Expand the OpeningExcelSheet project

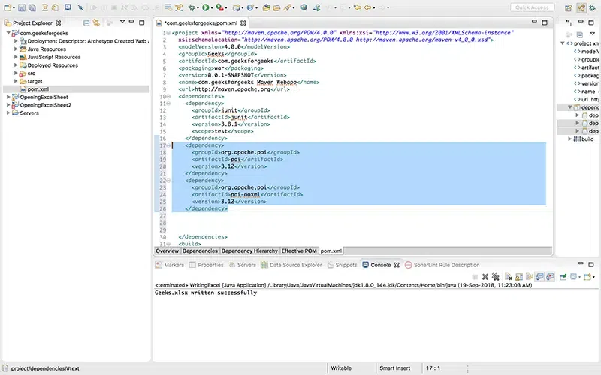point(7,97)
